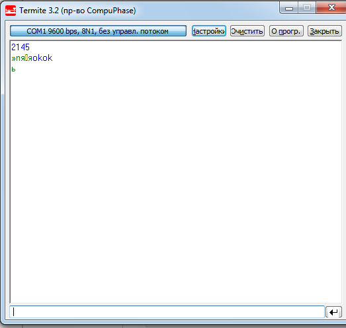The image size is (346, 328).
Task: Send the line with the return-arrow button
Action: click(333, 312)
